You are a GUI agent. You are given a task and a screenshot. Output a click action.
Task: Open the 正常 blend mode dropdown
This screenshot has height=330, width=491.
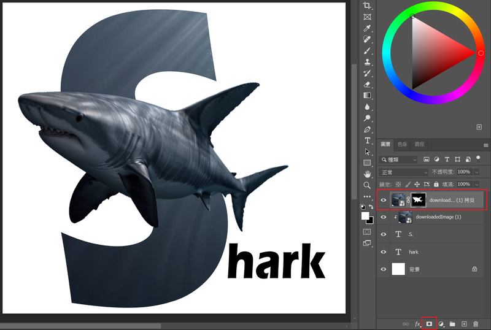[403, 172]
